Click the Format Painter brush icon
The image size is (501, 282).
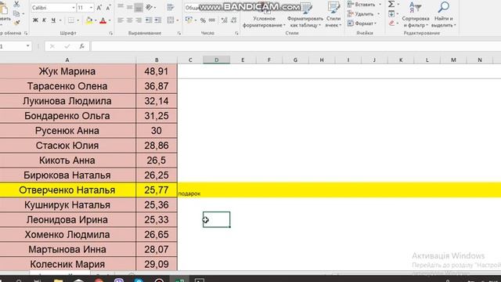pyautogui.click(x=16, y=23)
